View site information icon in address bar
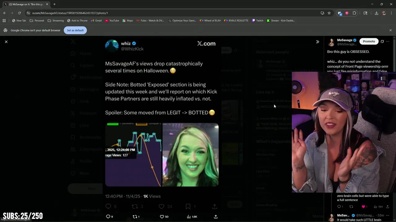Viewport: 396px width, 222px height. point(28,13)
